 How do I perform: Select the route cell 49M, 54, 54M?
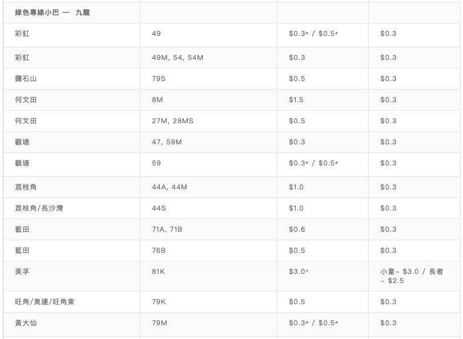(x=178, y=58)
